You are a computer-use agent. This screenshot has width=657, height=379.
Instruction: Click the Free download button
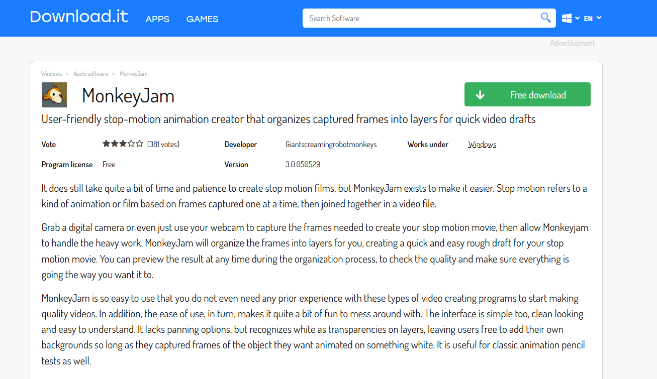tap(527, 94)
